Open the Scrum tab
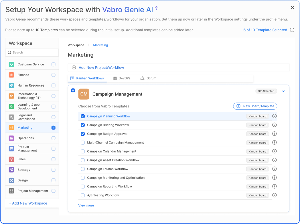Viewport: 300px width, 224px height. point(148,78)
